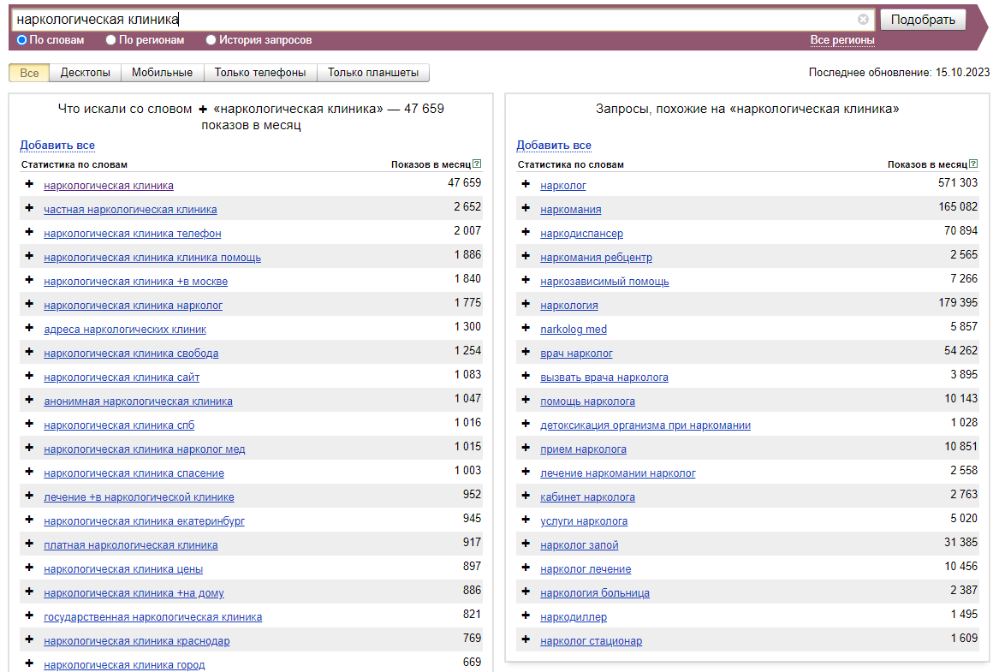Open 'детоксикация организма при наркомании' link
Image resolution: width=993 pixels, height=672 pixels.
point(645,425)
